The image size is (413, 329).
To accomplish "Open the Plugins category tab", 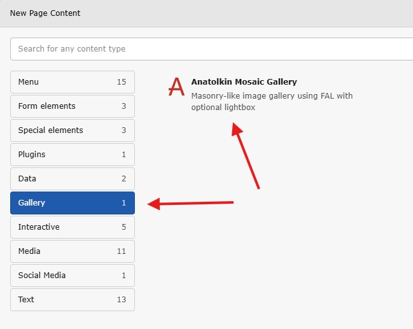I will tap(64, 155).
